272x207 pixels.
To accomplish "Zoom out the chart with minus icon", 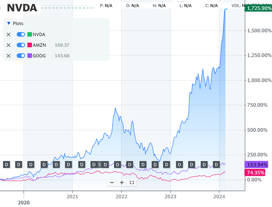I will (x=112, y=182).
